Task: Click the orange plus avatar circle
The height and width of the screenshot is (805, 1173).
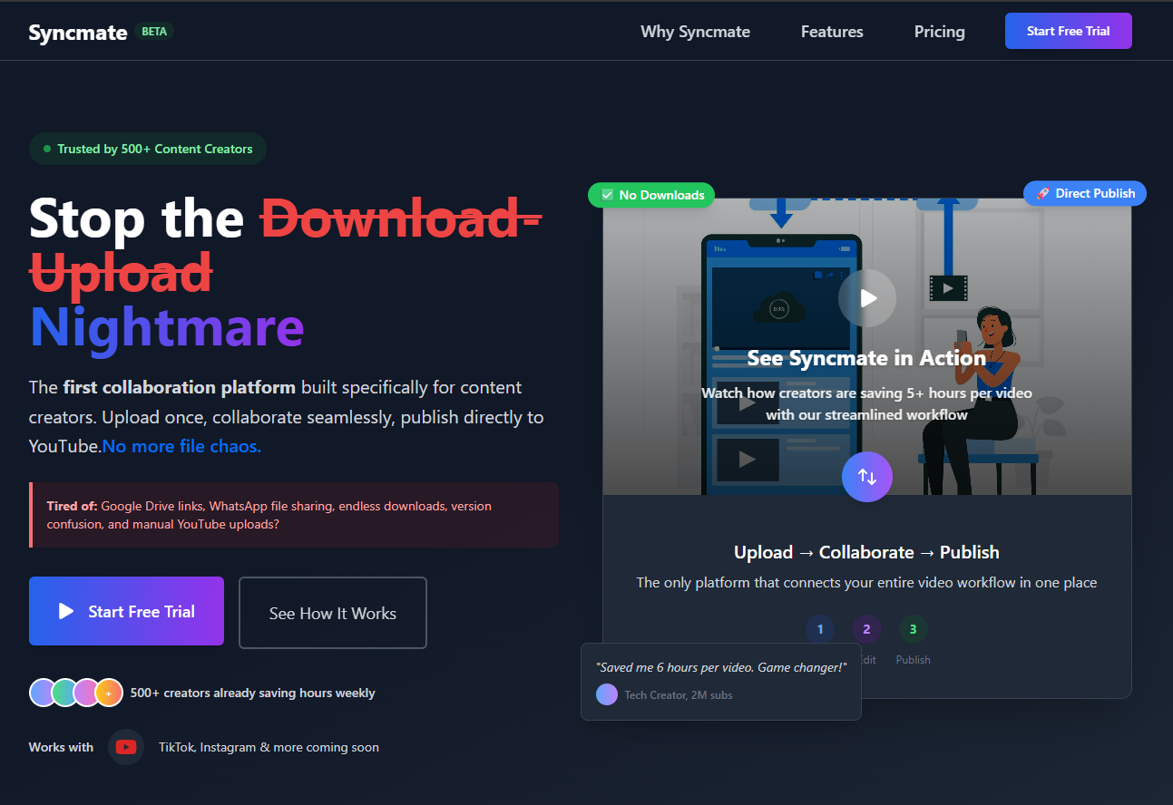Action: pos(109,693)
